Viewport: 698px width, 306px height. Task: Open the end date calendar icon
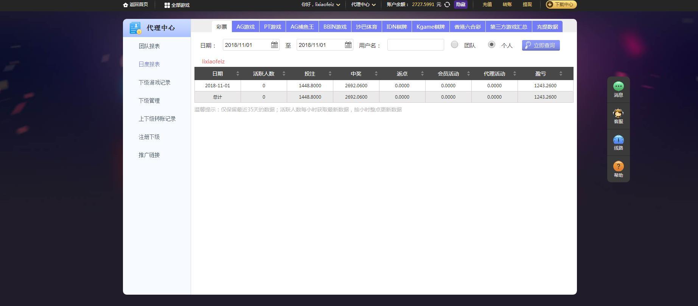tap(348, 45)
